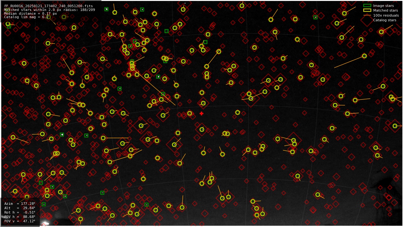403x227 pixels.
Task: Select the "Catalog stars" legend label
Action: [385, 20]
